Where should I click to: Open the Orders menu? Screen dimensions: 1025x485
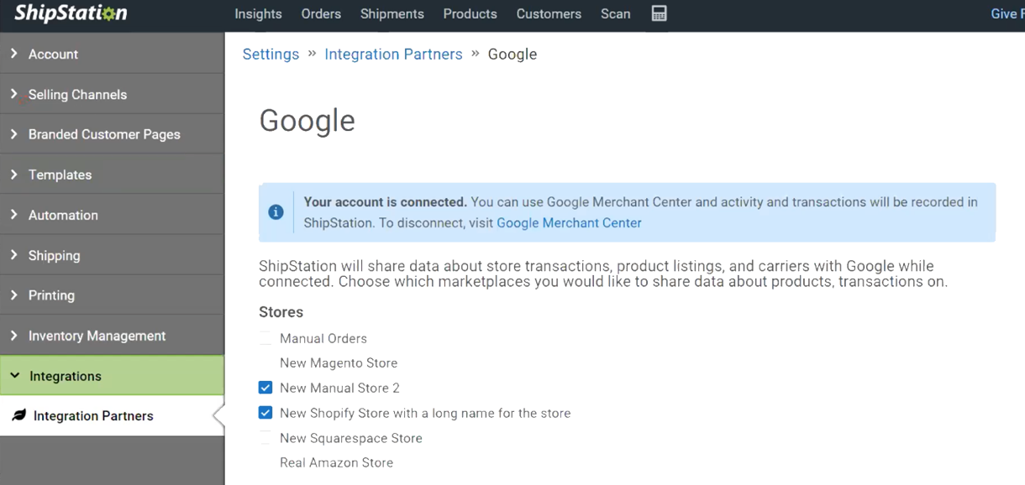(x=321, y=13)
